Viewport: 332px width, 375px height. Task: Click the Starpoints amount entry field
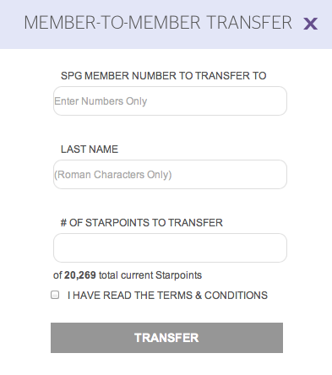point(170,247)
